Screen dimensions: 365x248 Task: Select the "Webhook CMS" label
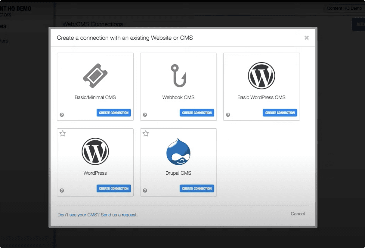[x=178, y=97]
